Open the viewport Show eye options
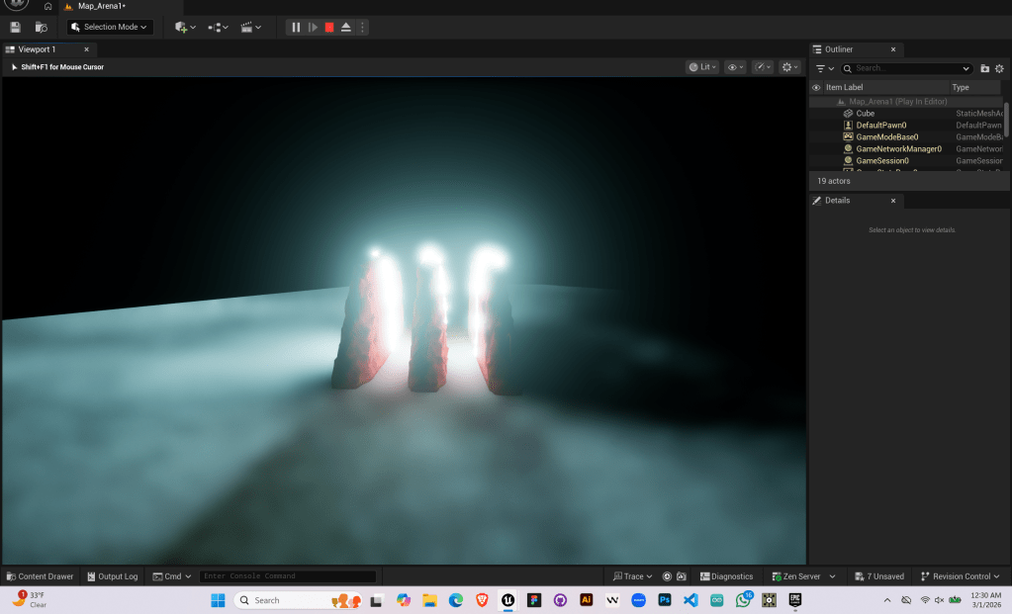 (x=735, y=67)
